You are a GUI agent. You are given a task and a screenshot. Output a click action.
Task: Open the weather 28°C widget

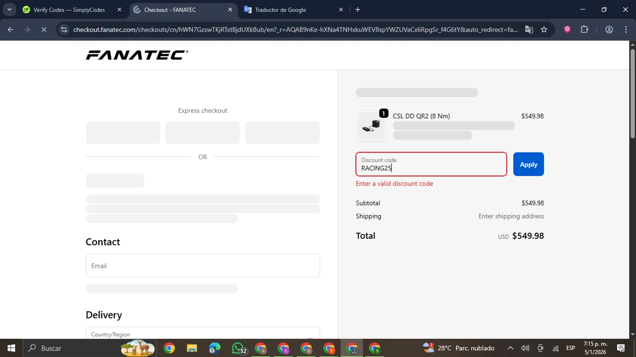[459, 348]
